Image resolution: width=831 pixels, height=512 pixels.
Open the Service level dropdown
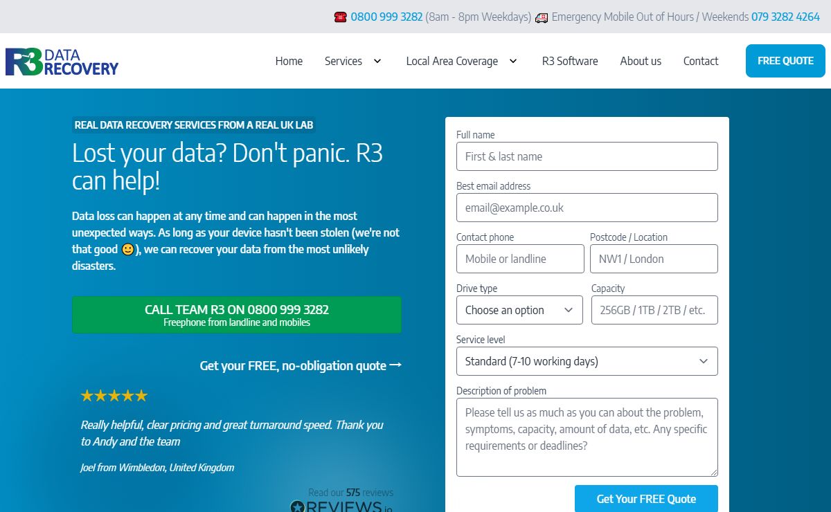[587, 361]
